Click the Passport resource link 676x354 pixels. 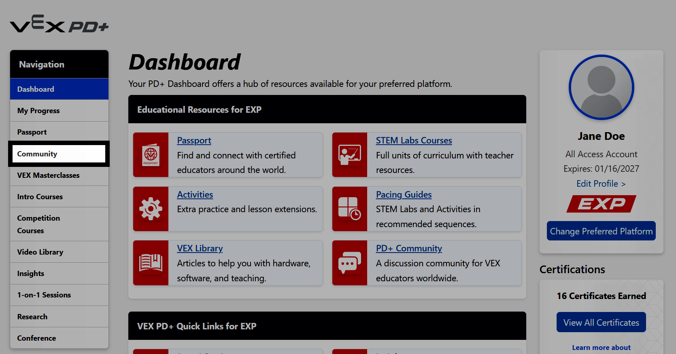(x=194, y=141)
